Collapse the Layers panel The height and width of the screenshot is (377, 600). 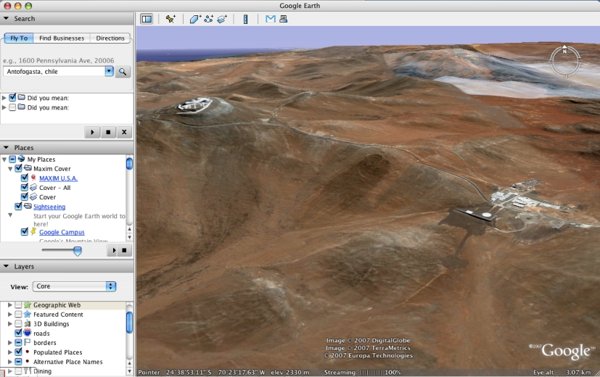click(6, 266)
